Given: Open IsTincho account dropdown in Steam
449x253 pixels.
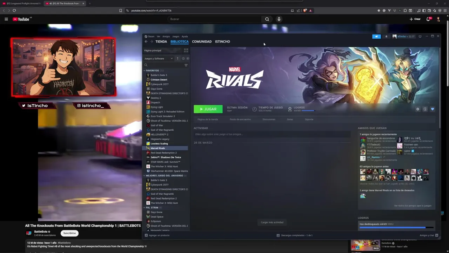Looking at the screenshot, I should (403, 36).
